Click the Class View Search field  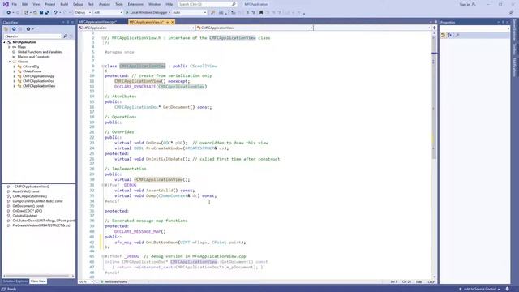pos(32,36)
